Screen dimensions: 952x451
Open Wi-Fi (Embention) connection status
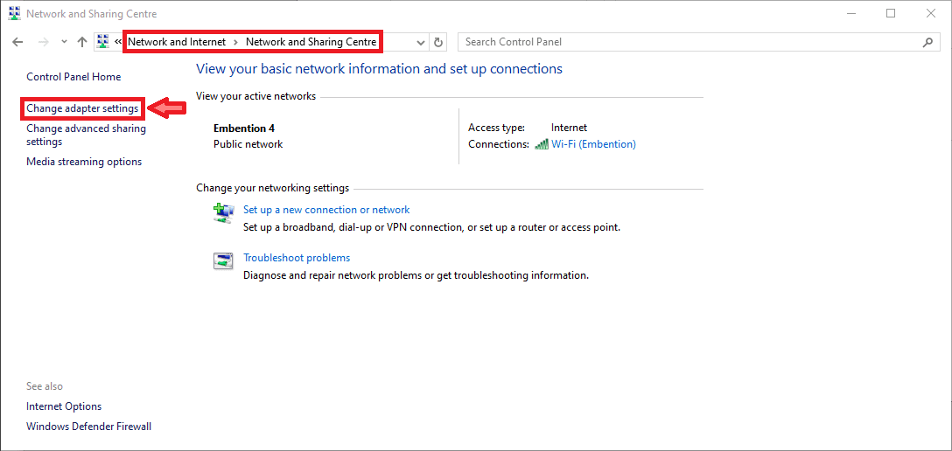point(593,144)
